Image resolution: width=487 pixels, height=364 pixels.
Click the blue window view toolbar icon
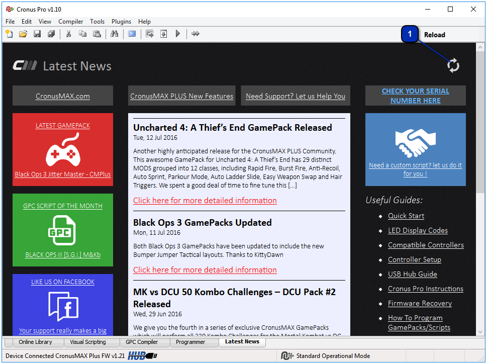[132, 34]
